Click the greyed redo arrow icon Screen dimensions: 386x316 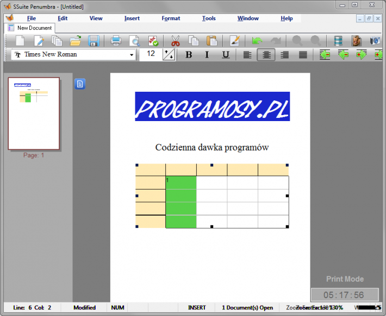coord(276,41)
